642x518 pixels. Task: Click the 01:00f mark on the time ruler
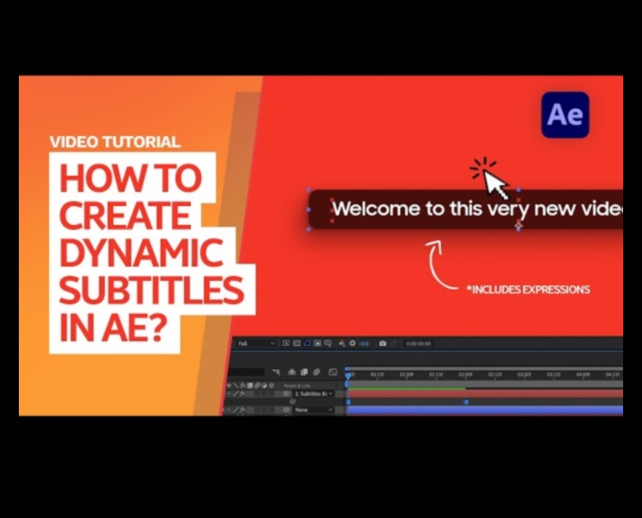click(407, 374)
